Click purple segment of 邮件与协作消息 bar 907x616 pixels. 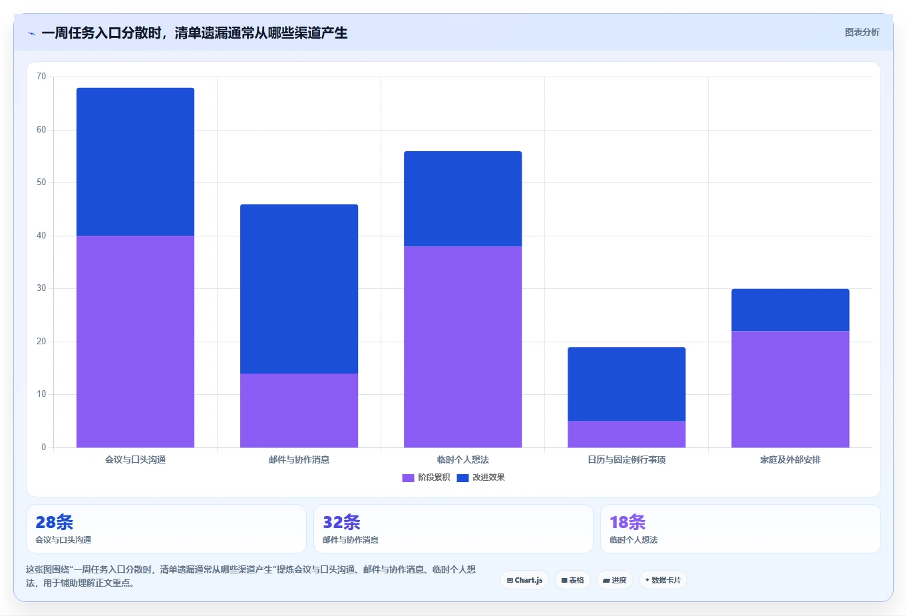point(299,410)
